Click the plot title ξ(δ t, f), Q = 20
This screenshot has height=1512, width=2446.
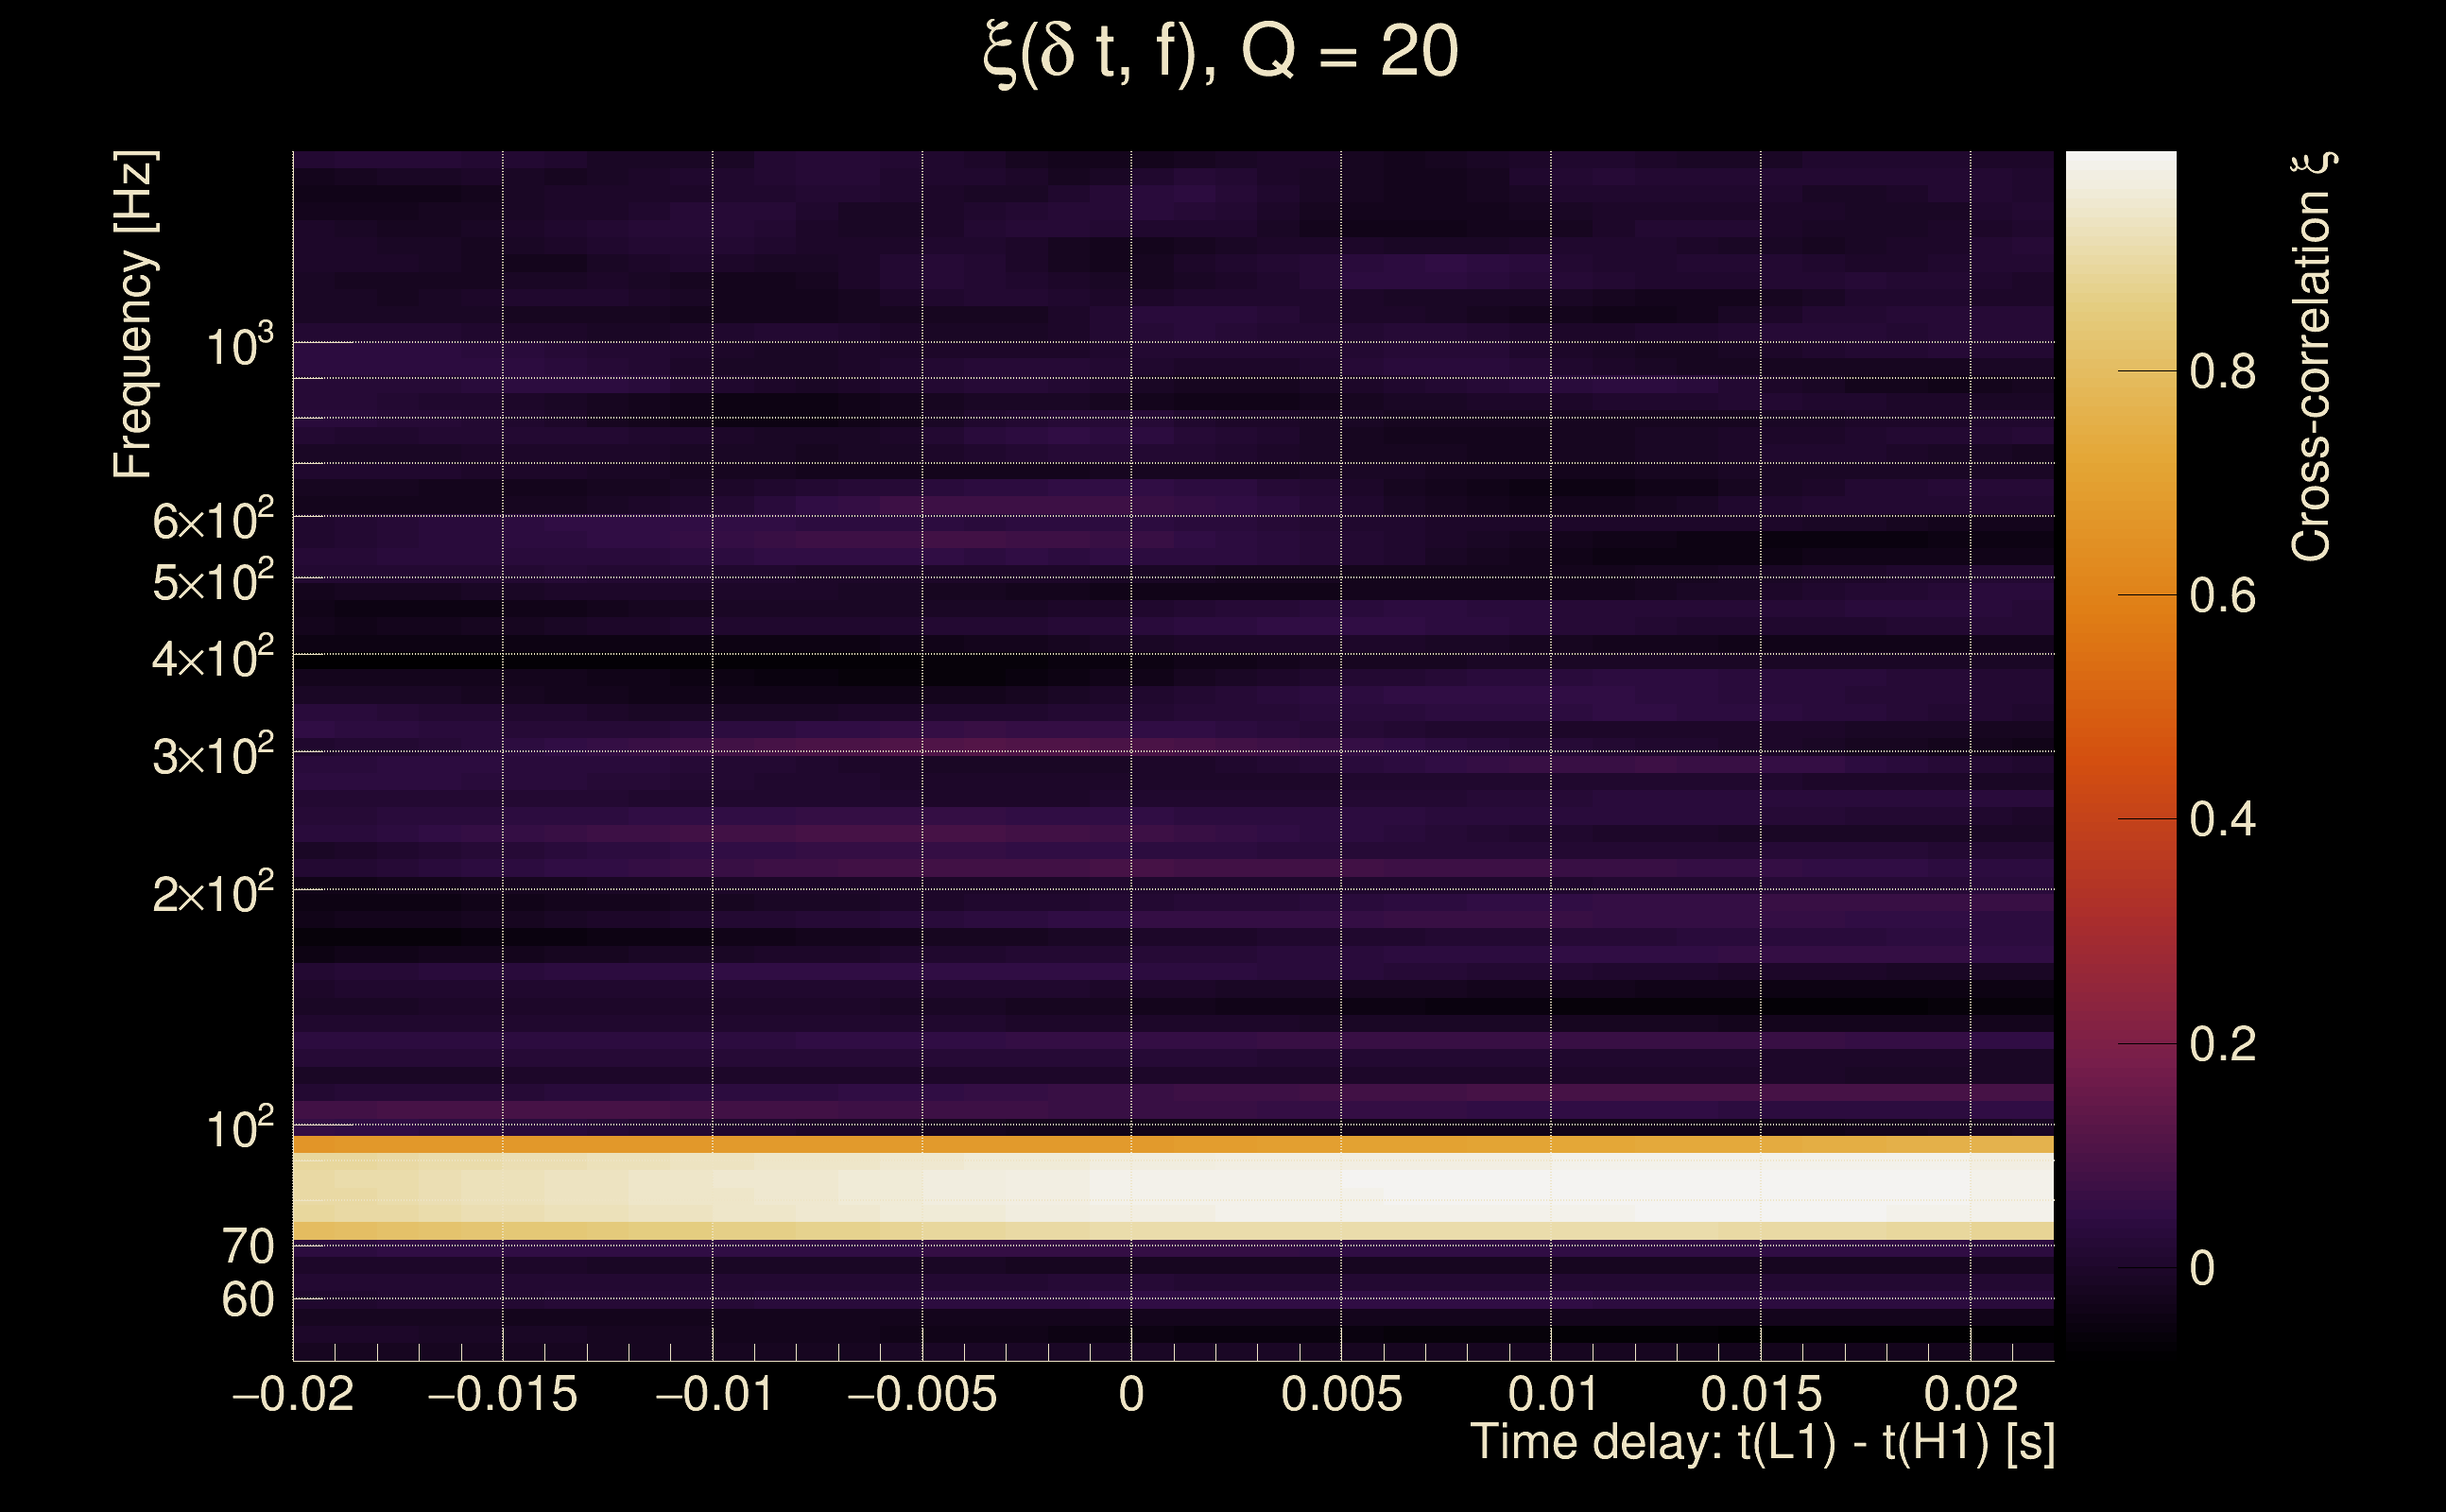point(1221,54)
